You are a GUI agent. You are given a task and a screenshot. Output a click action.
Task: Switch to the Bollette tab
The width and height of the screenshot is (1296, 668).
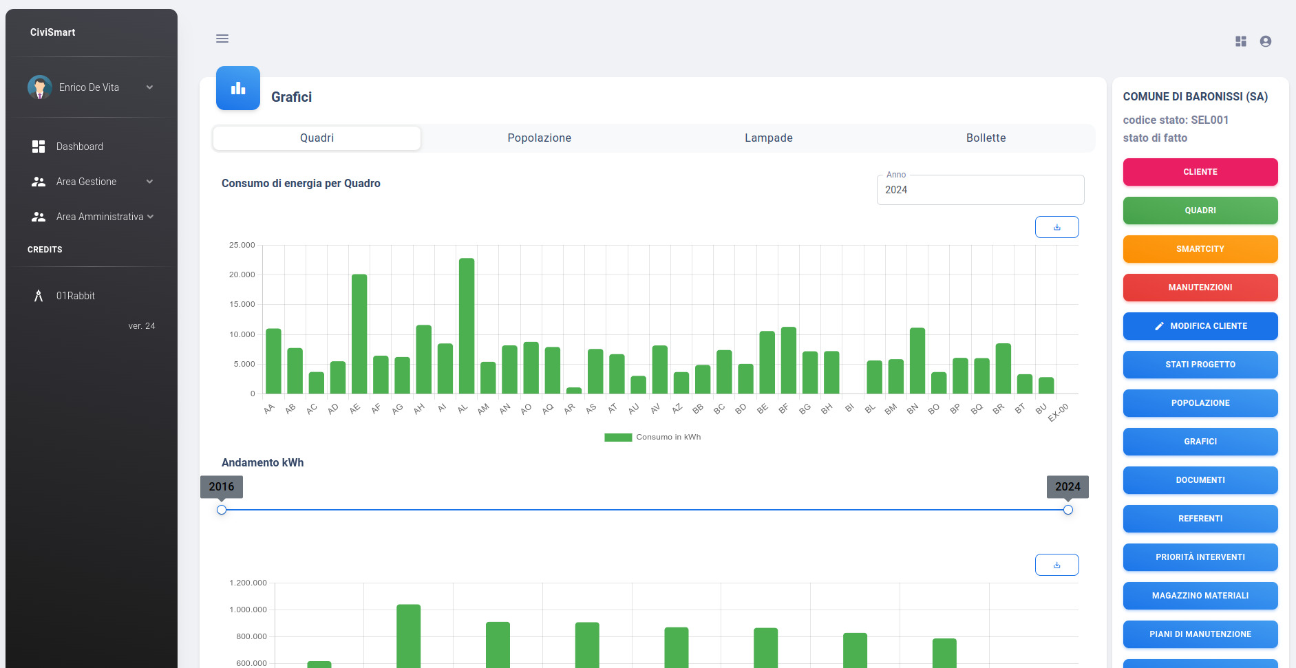(986, 138)
